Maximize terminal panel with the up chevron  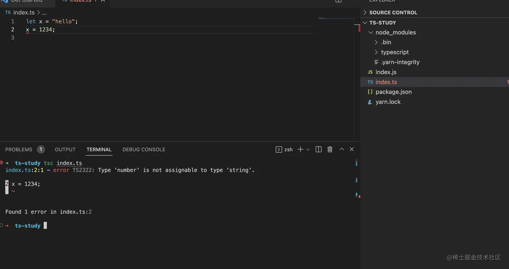(342, 149)
